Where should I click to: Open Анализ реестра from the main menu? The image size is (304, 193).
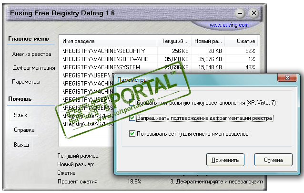[31, 54]
